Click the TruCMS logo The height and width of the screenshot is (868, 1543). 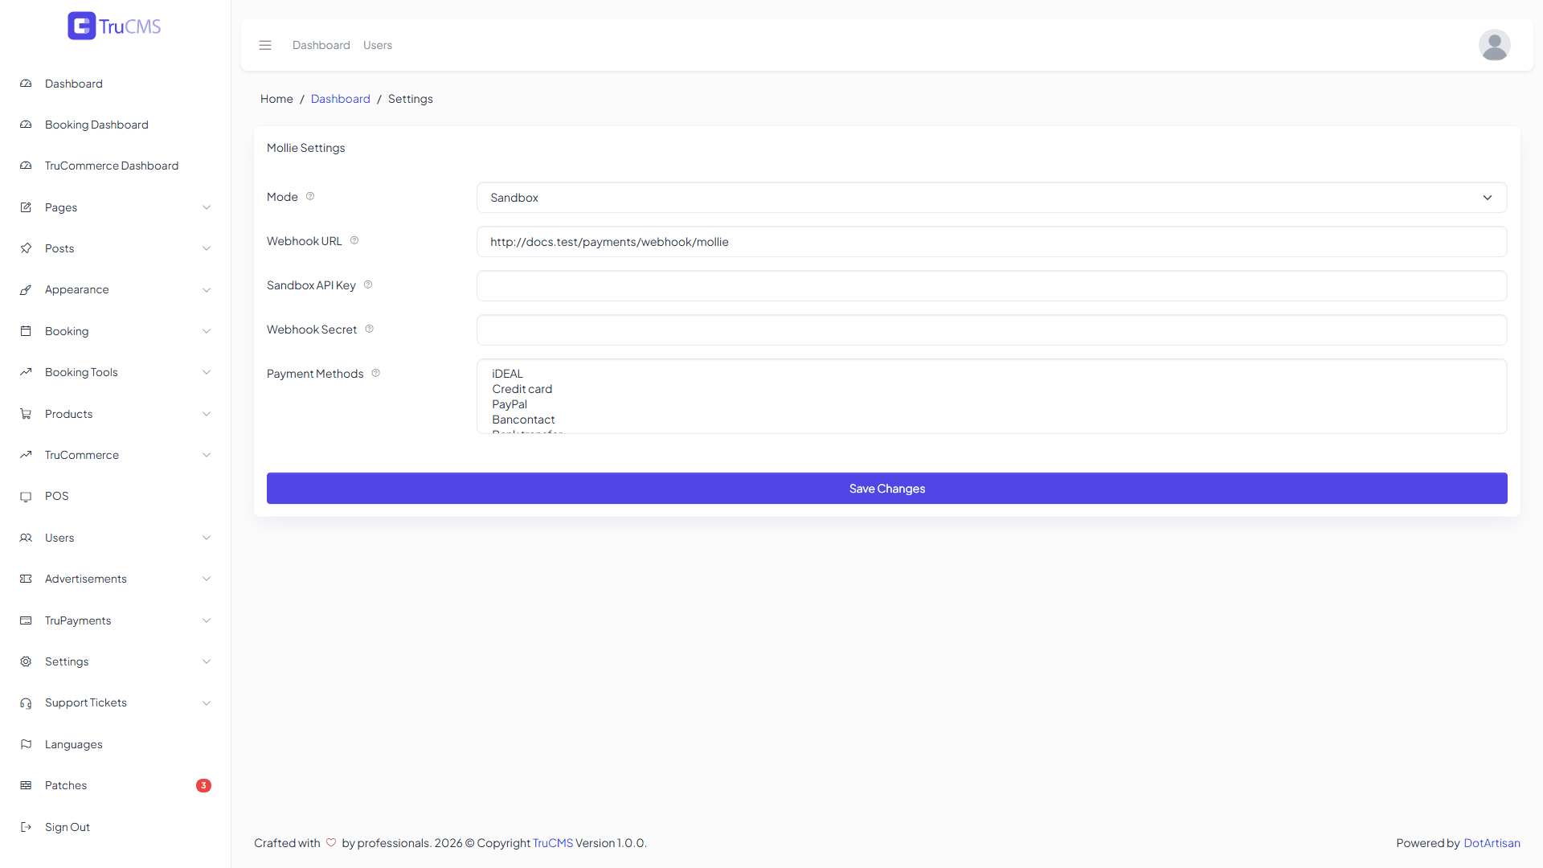tap(114, 26)
